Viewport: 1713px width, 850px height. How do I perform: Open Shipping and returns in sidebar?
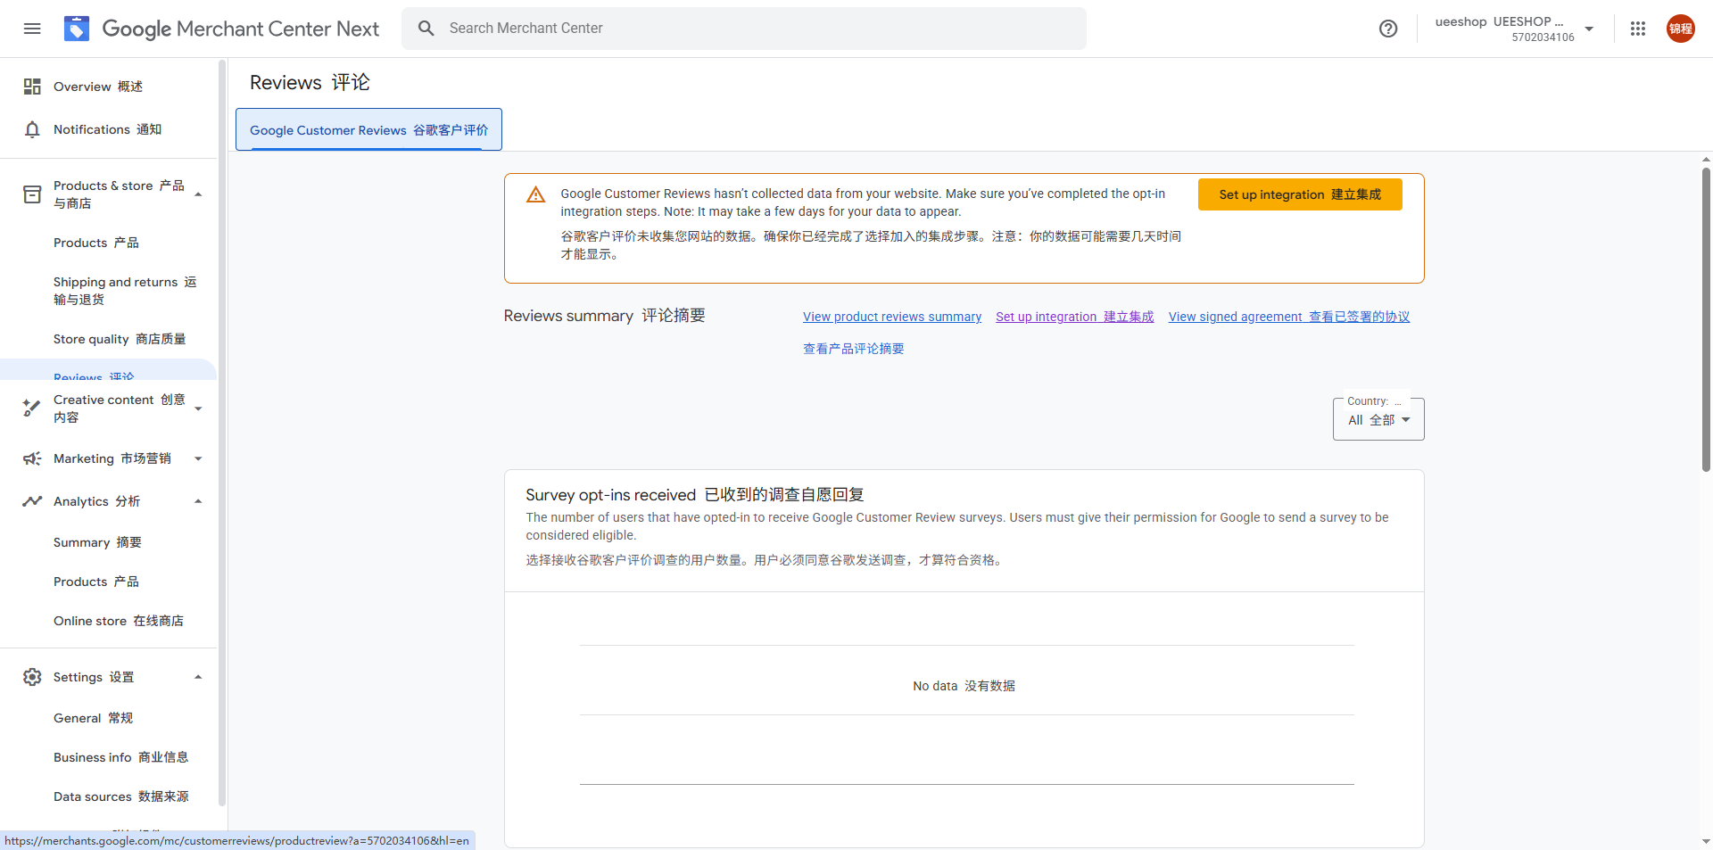(x=124, y=291)
